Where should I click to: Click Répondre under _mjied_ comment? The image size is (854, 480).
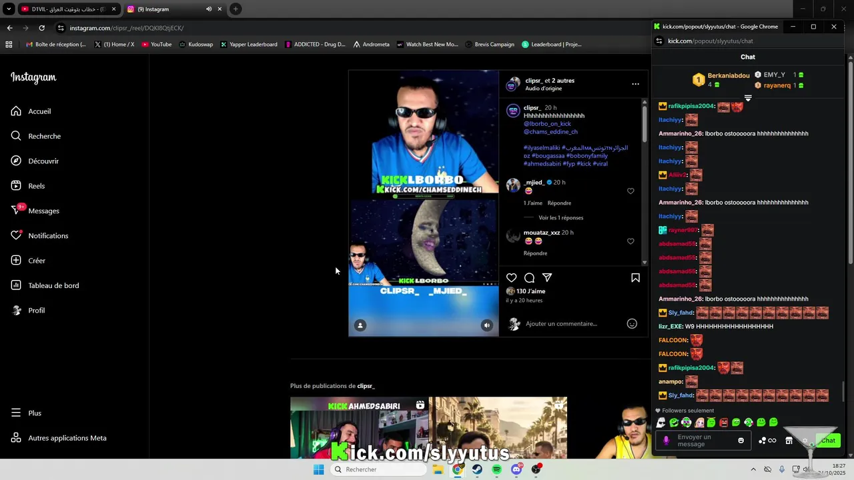tap(559, 203)
